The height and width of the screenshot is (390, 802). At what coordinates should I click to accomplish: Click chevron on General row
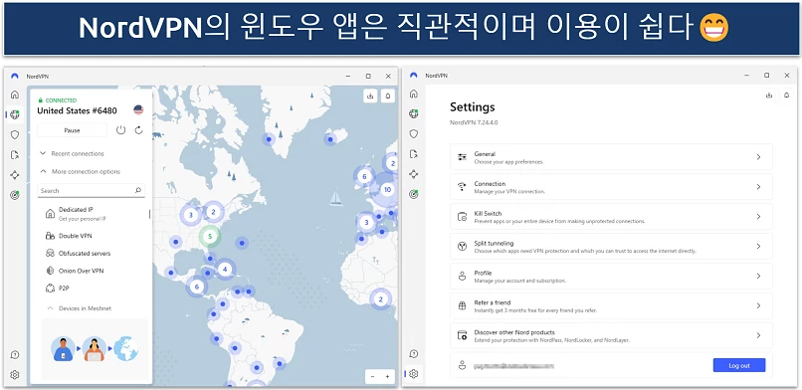pos(759,157)
